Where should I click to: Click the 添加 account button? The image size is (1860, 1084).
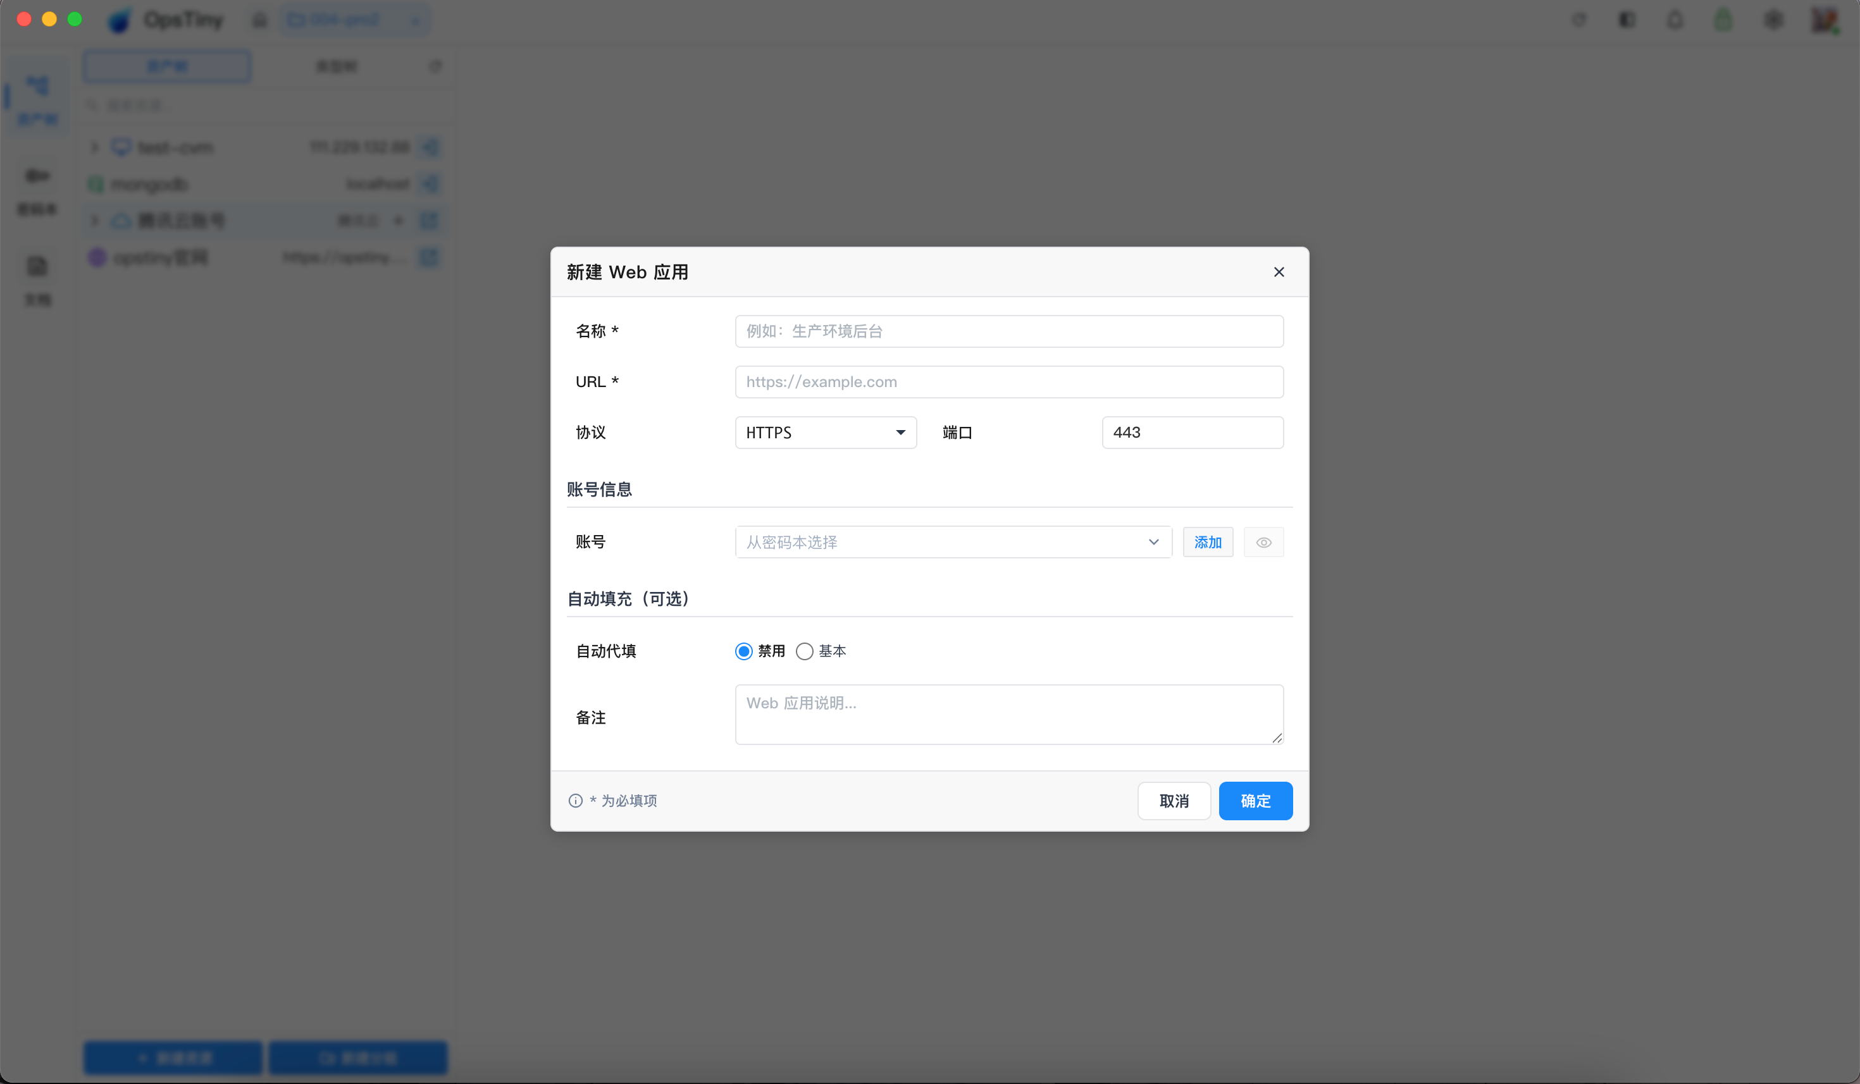1208,543
